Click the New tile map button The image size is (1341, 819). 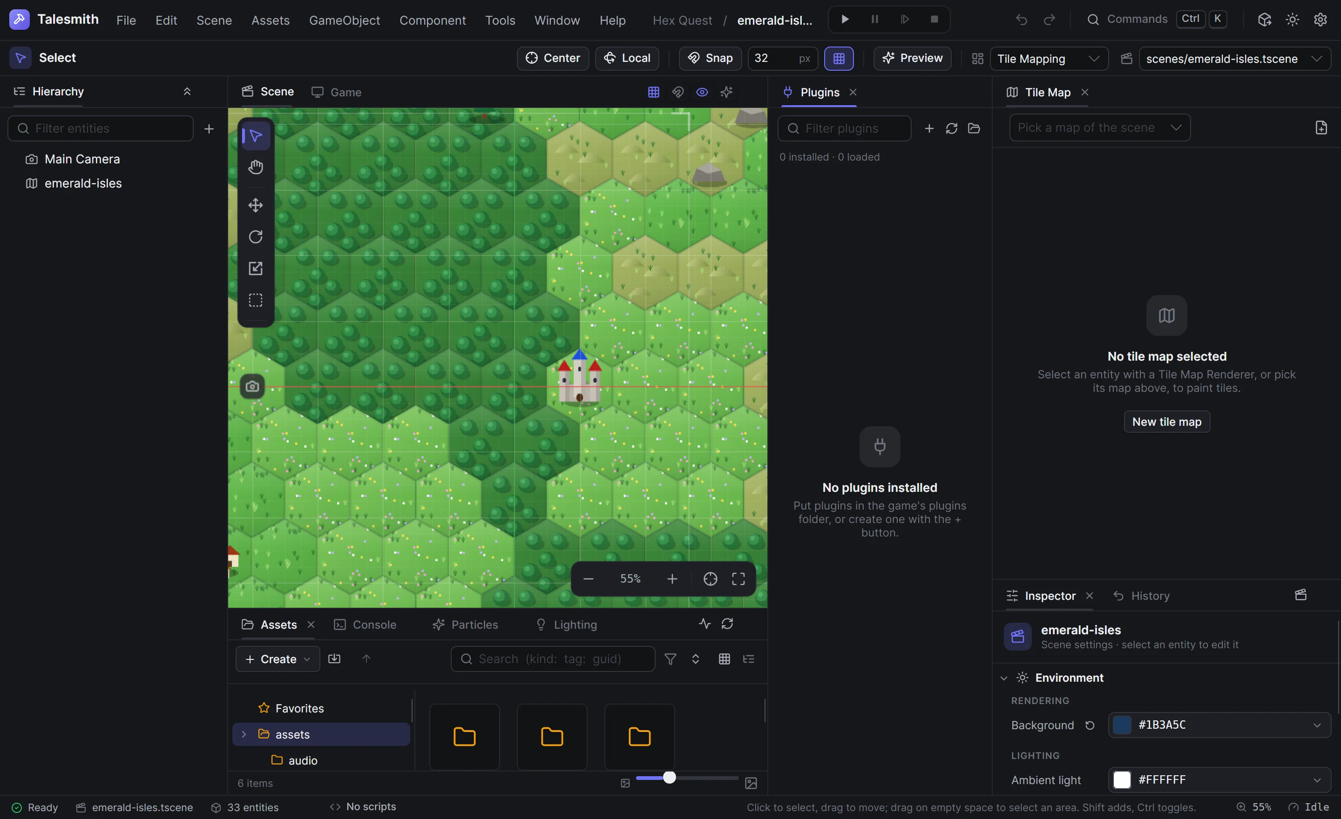[x=1166, y=422]
